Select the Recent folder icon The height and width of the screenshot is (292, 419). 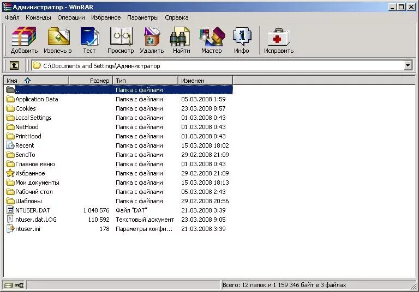10,145
